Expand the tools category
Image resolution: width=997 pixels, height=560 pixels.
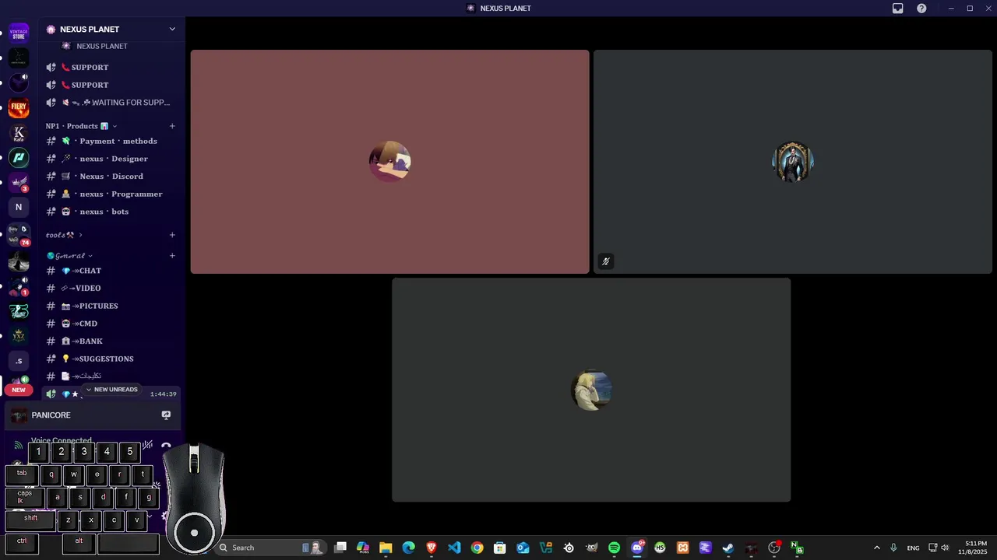(64, 235)
